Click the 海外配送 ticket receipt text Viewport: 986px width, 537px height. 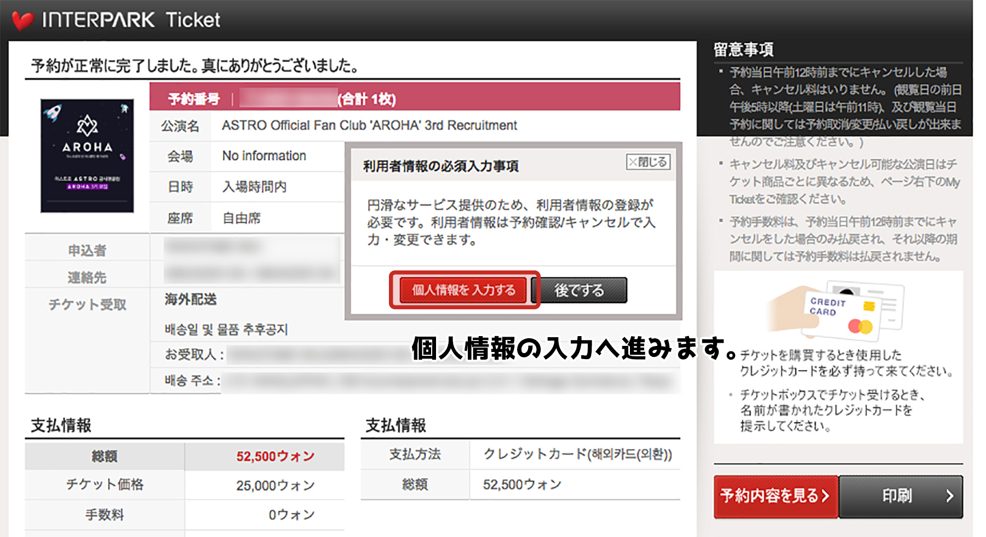pos(191,299)
